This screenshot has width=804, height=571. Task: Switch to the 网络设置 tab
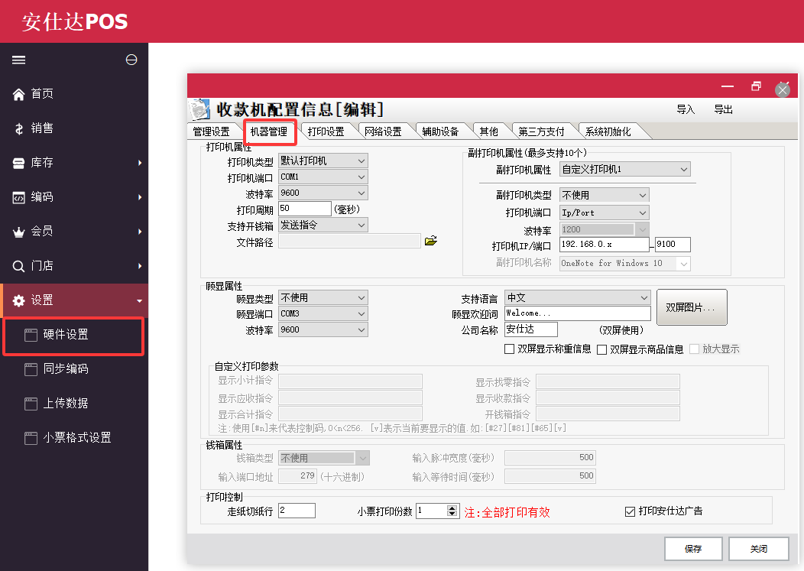tap(383, 131)
